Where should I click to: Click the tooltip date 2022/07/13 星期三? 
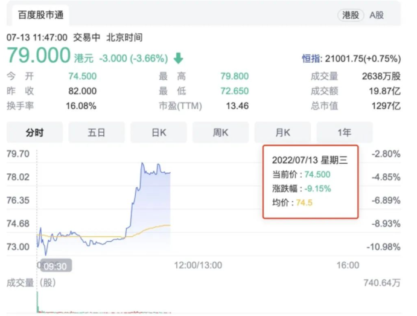[x=310, y=160]
